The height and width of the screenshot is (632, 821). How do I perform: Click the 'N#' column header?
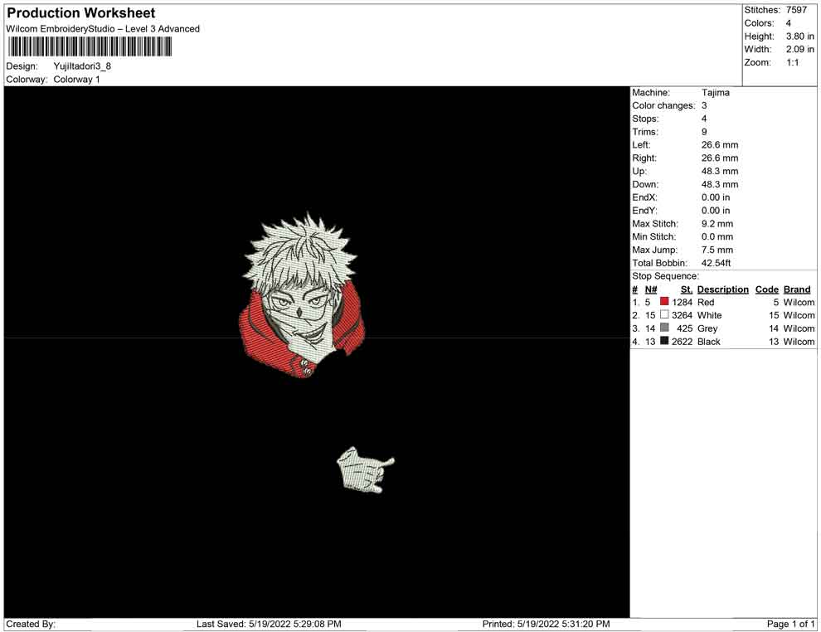651,289
